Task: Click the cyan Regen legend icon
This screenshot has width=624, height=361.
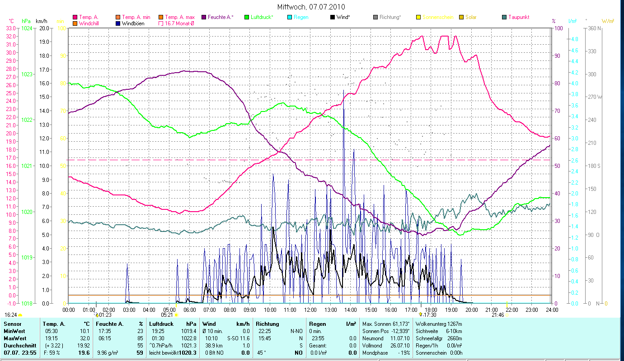Action: tap(290, 17)
